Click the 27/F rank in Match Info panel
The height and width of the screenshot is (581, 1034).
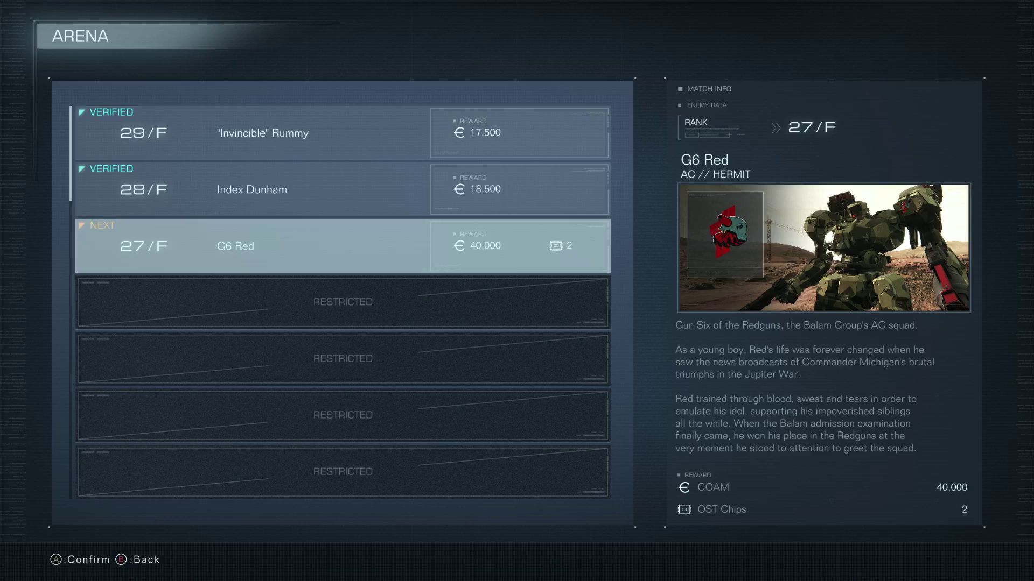point(812,127)
